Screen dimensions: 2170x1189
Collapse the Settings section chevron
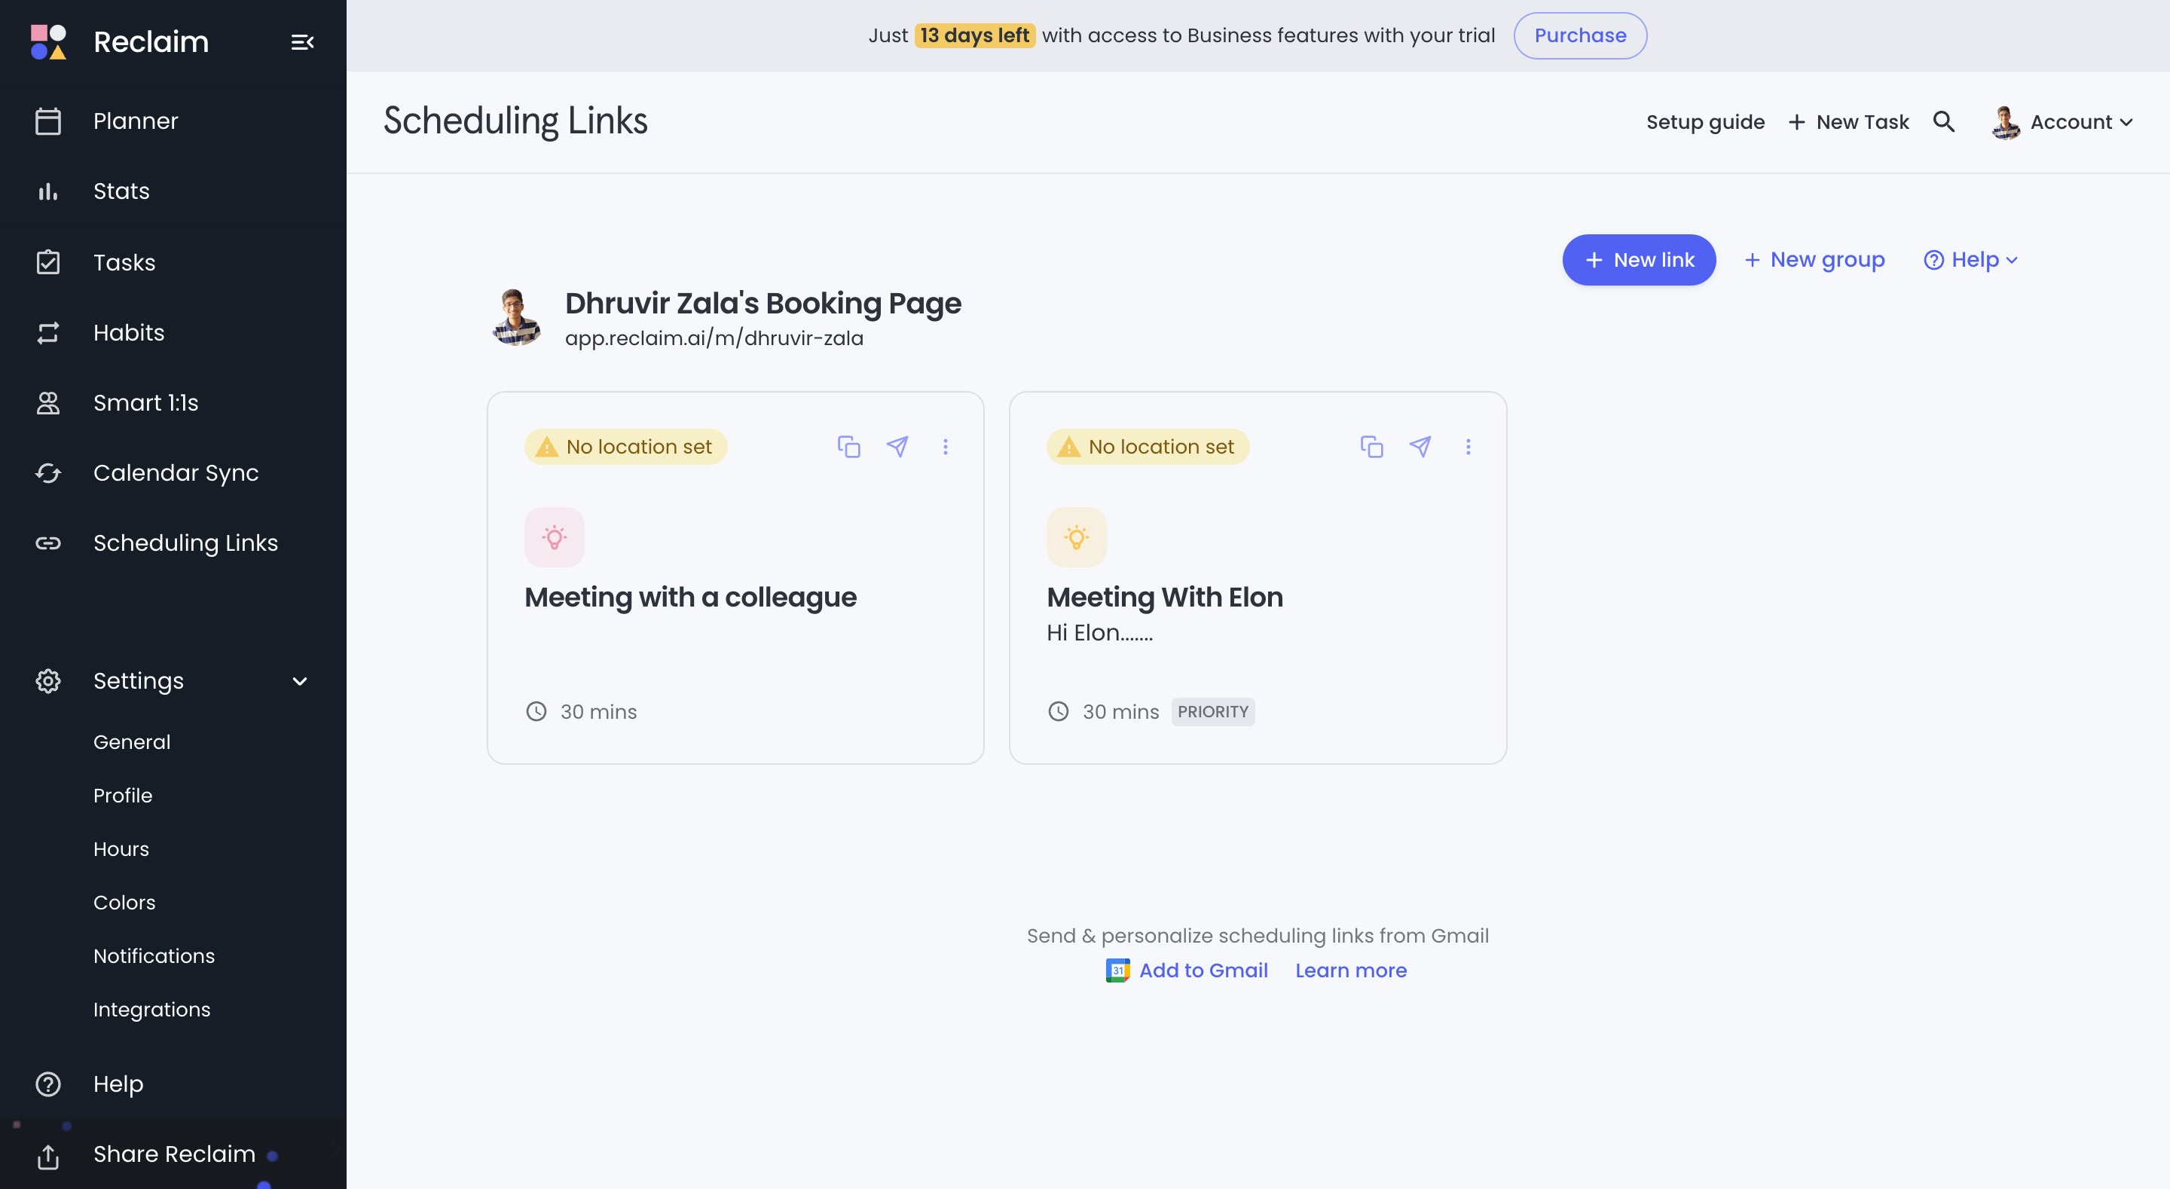tap(300, 681)
